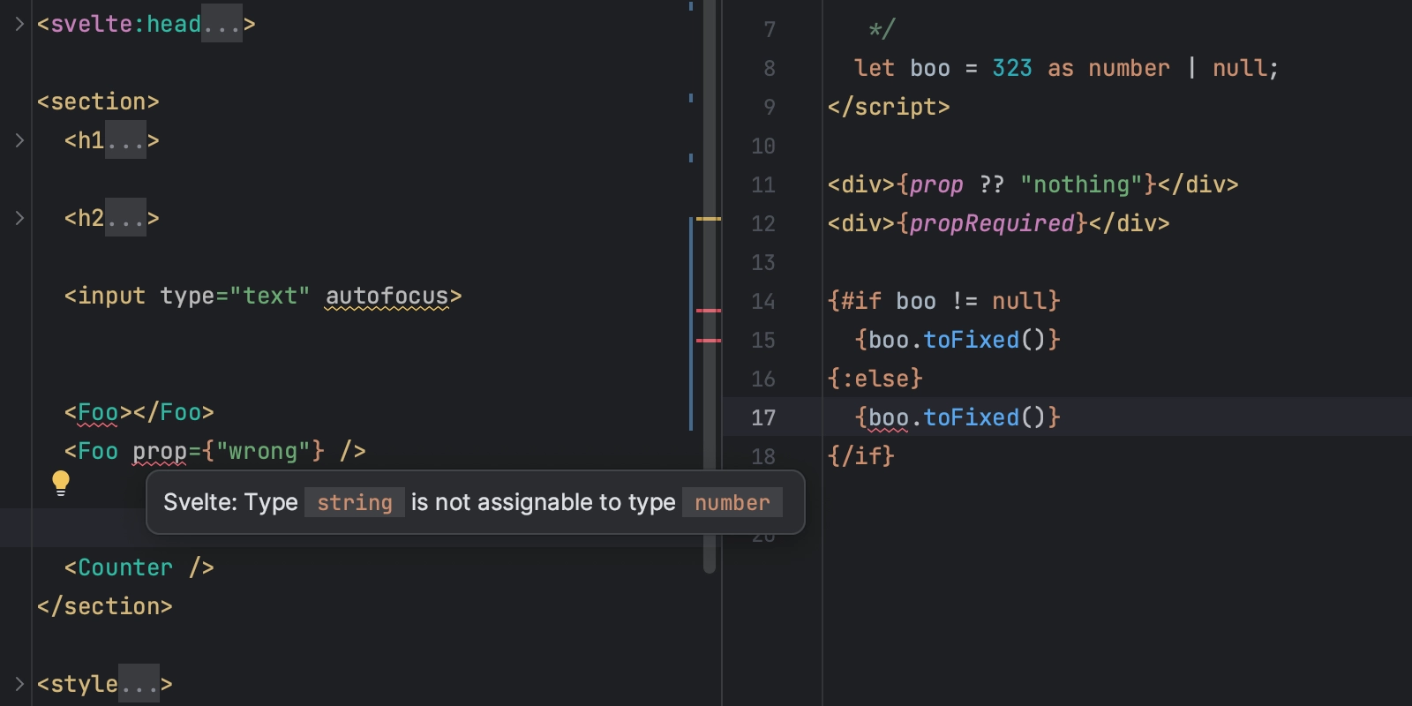
Task: Click the underlined prop attribute on Foo
Action: [x=160, y=451]
